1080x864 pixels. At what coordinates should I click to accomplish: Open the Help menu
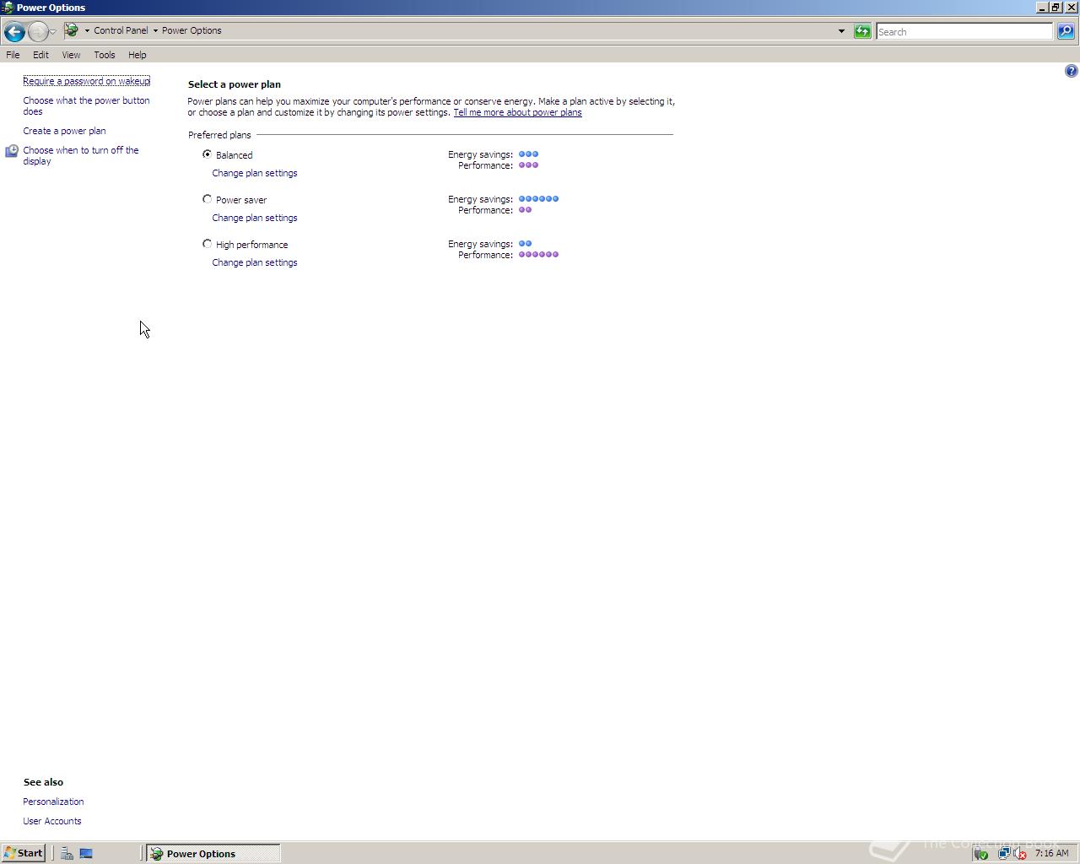click(x=137, y=55)
